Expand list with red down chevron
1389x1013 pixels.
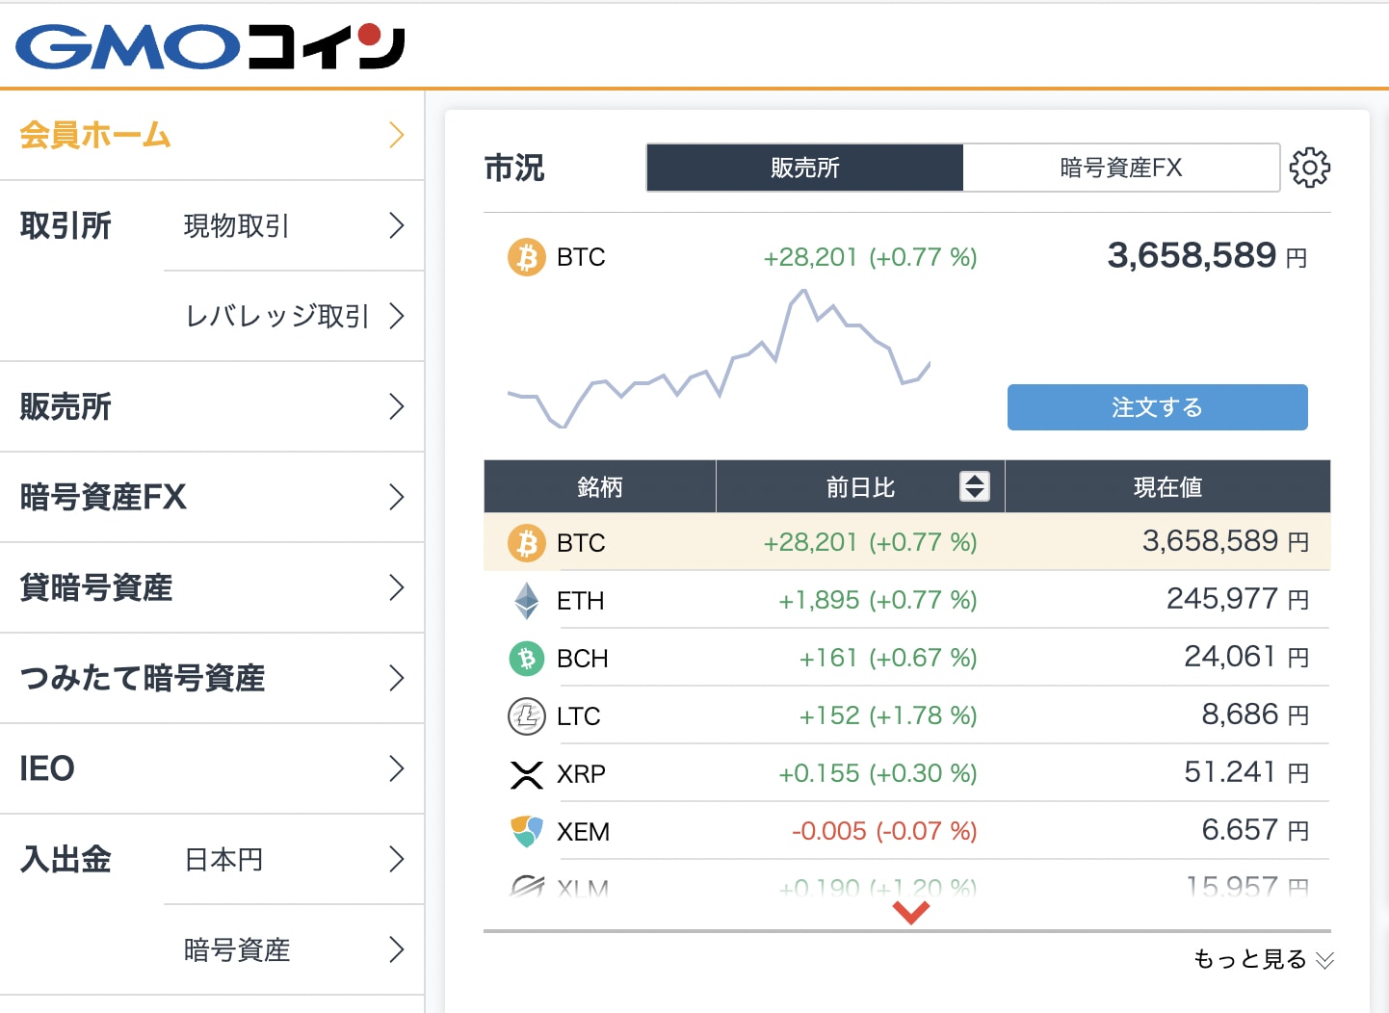[x=911, y=911]
